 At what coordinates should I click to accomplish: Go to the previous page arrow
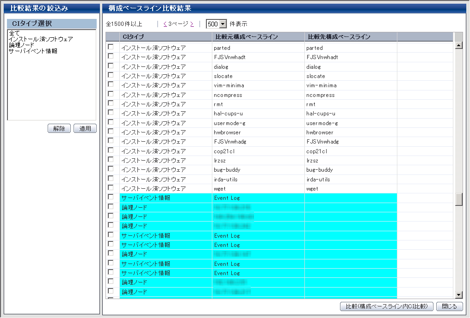[x=165, y=24]
